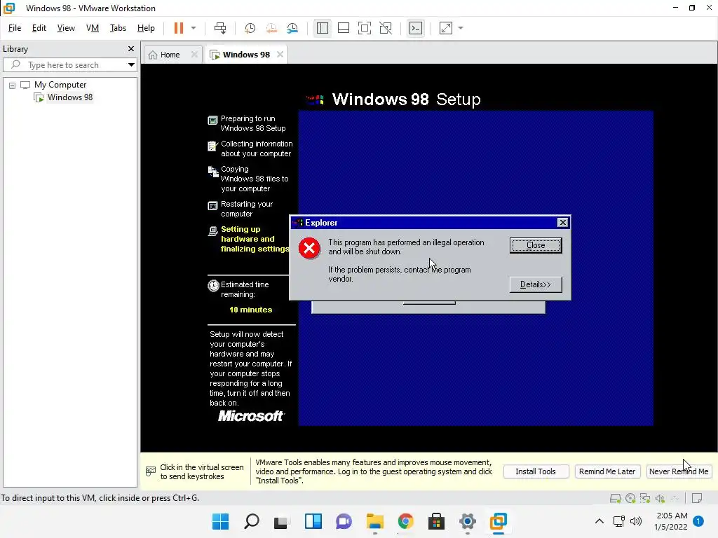This screenshot has width=718, height=538.
Task: Click the Install Tools button
Action: (x=536, y=471)
